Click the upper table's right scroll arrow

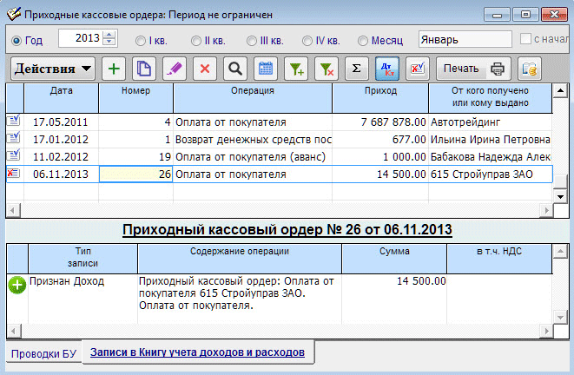coord(546,211)
